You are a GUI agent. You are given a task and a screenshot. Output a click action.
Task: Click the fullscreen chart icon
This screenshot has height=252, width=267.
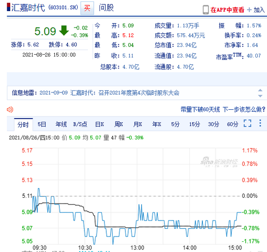pos(248,123)
